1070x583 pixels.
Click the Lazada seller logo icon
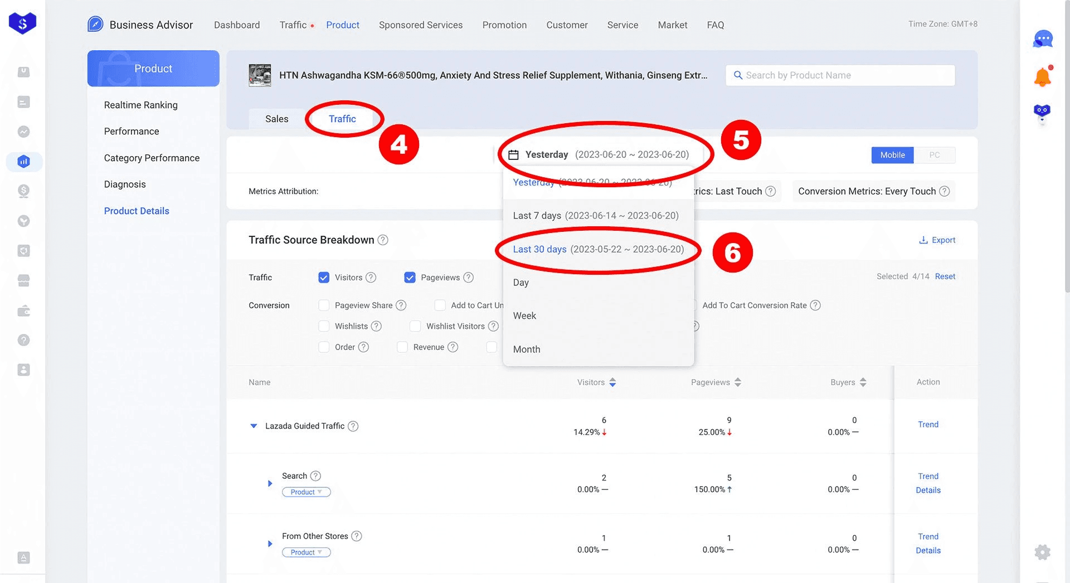pos(22,23)
